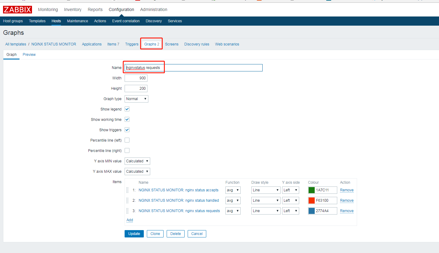This screenshot has width=439, height=253.
Task: Click the Update button
Action: point(134,234)
